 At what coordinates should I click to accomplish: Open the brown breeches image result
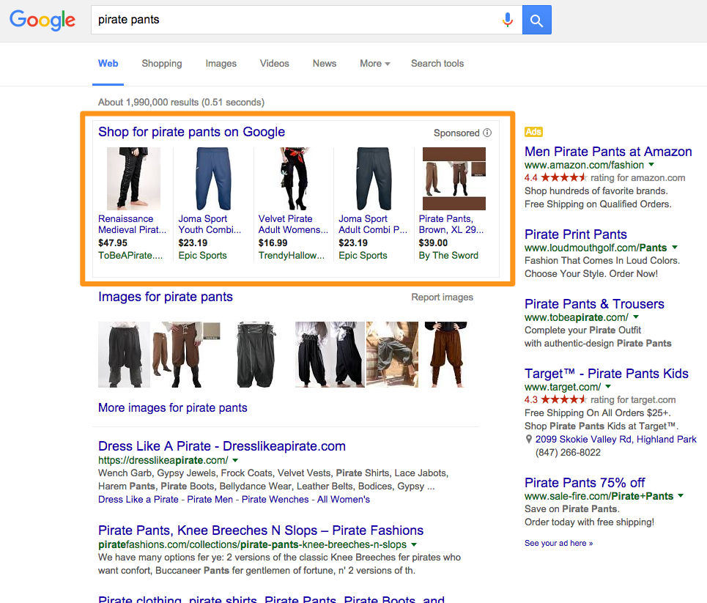click(x=186, y=355)
